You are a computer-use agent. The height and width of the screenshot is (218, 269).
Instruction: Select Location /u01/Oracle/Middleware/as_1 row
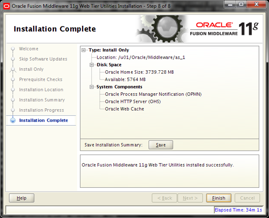pos(141,57)
